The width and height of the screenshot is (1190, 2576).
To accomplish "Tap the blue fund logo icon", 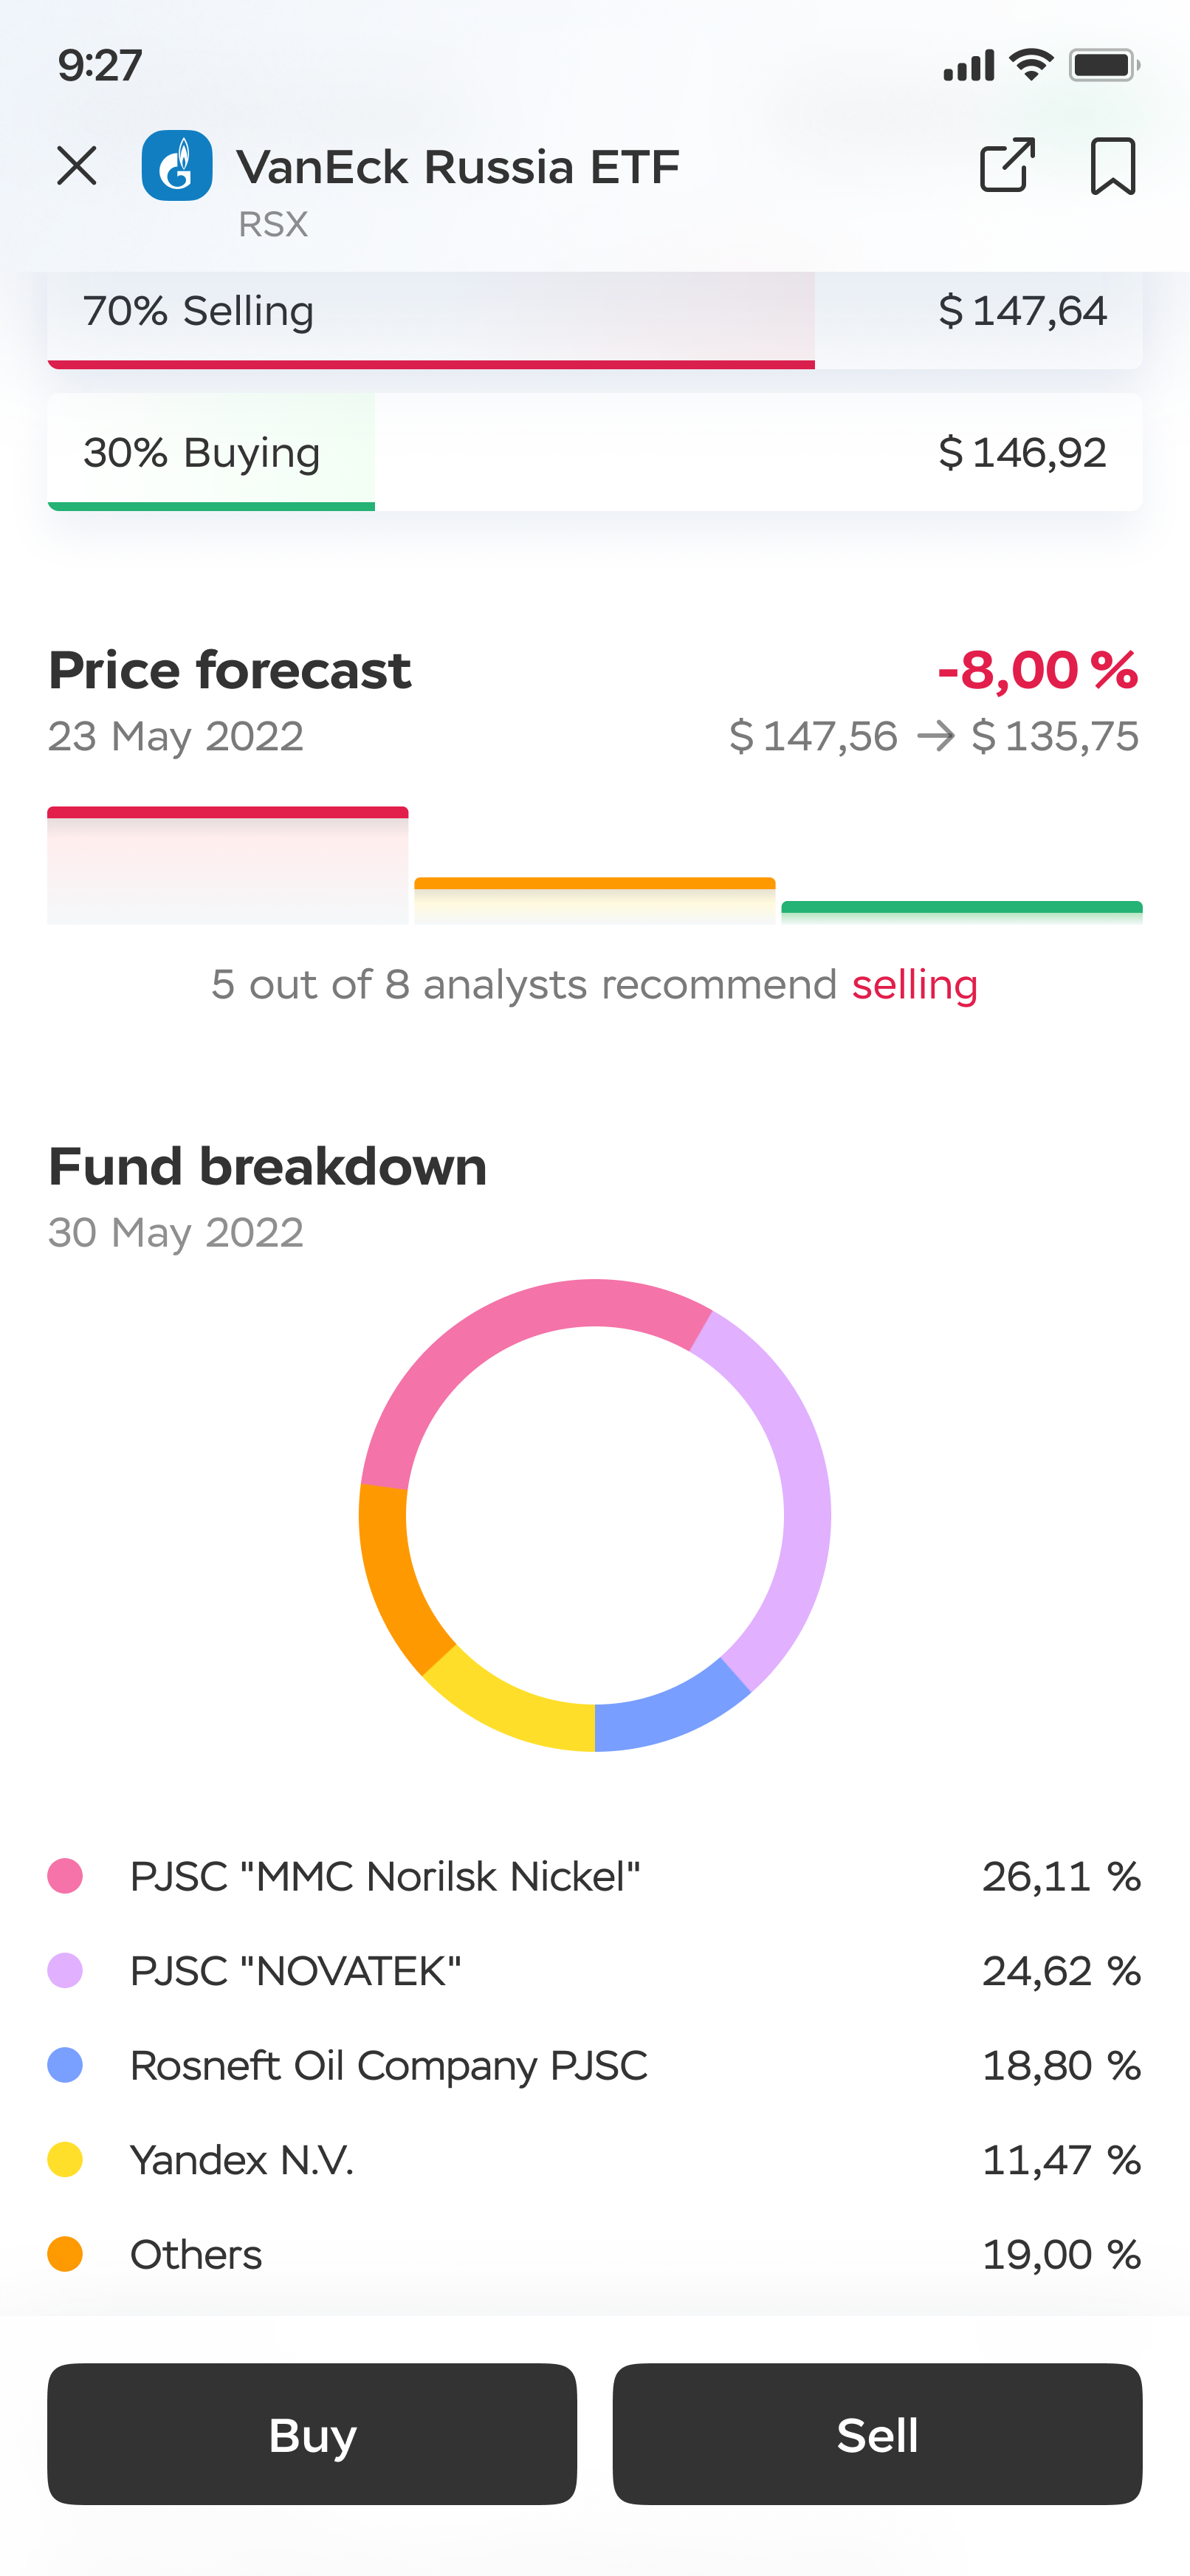I will 177,166.
